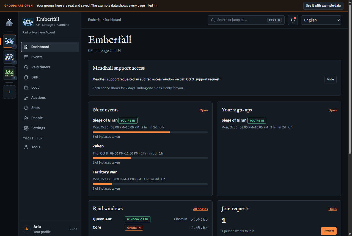Viewport: 352px width, 236px height.
Task: Click the Meadhall home hut icon
Action: click(9, 23)
